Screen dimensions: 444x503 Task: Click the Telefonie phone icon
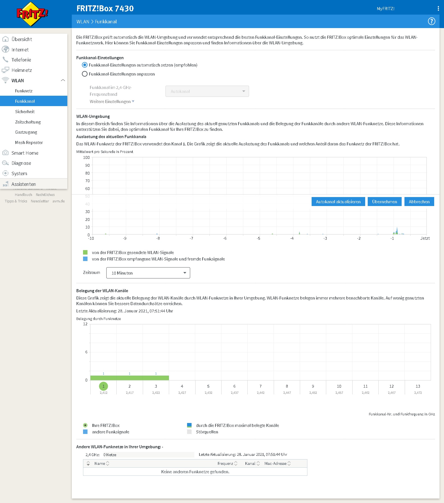point(5,60)
